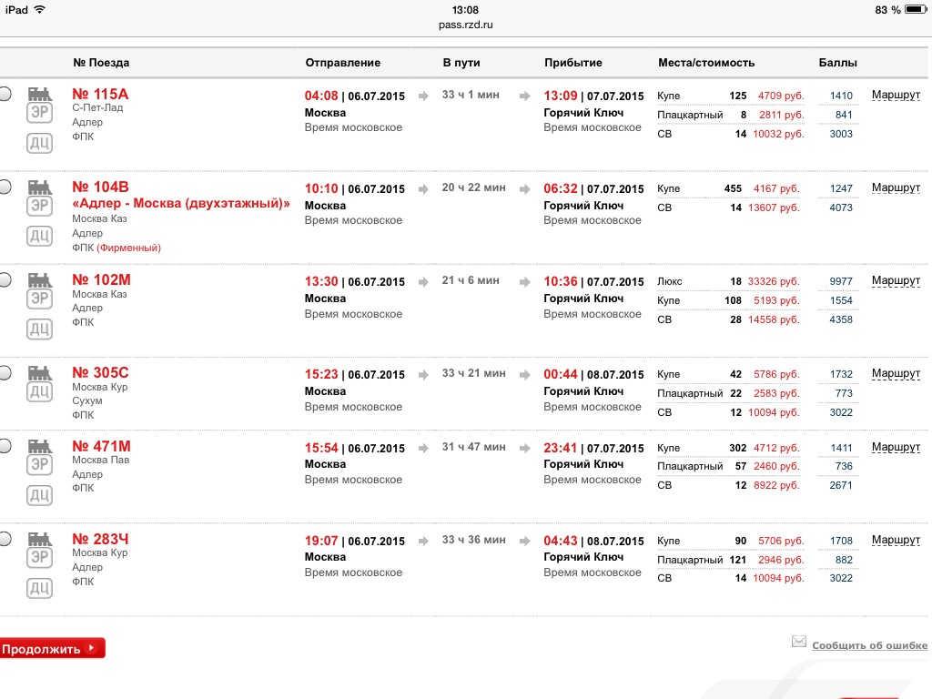The width and height of the screenshot is (932, 699).
Task: Open Маршрут link for train 104В
Action: [x=896, y=187]
